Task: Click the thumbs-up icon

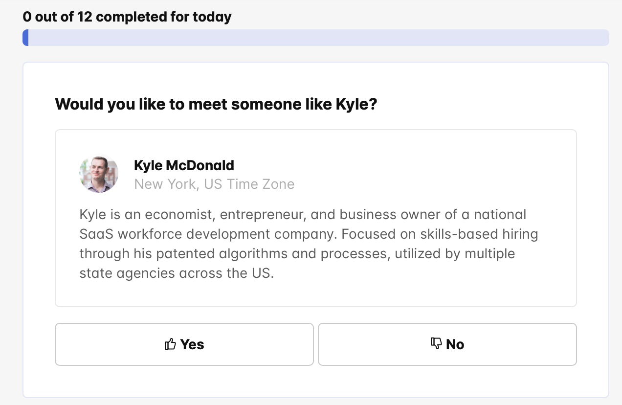Action: point(170,344)
